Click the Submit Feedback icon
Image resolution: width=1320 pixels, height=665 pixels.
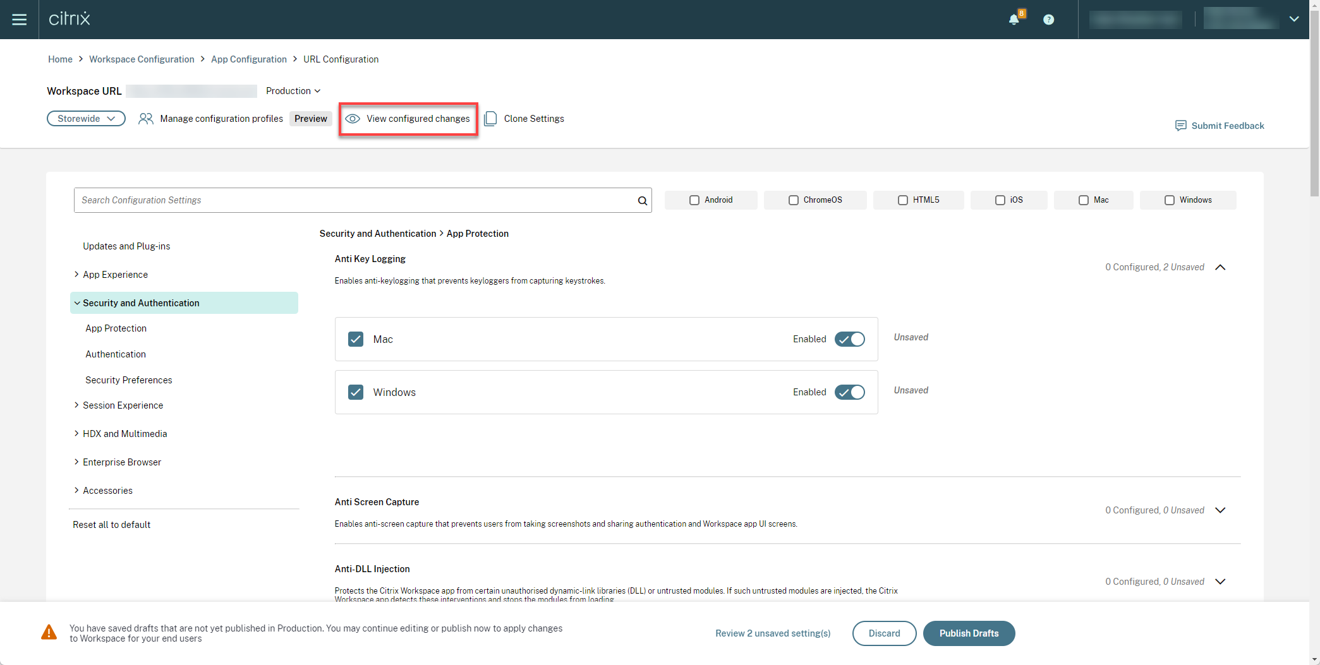tap(1181, 125)
